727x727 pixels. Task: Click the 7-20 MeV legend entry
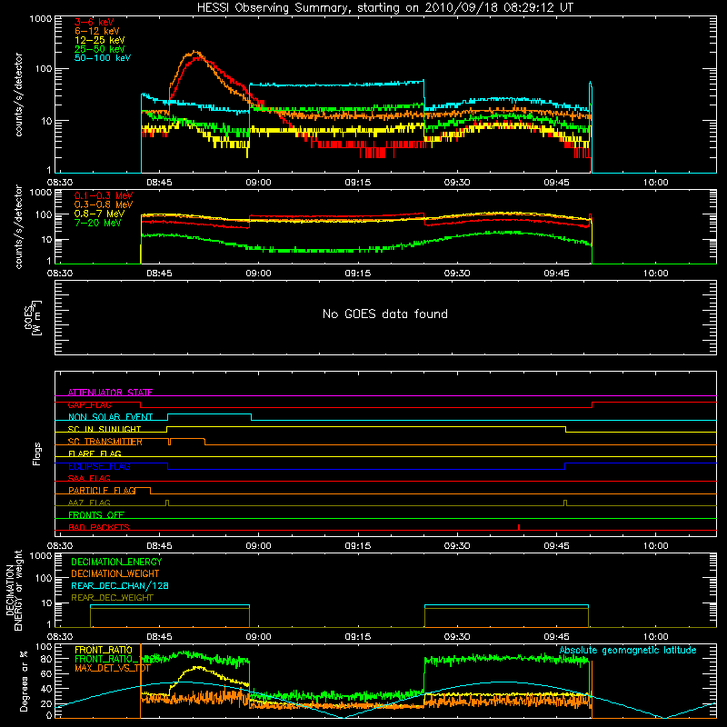(x=97, y=223)
